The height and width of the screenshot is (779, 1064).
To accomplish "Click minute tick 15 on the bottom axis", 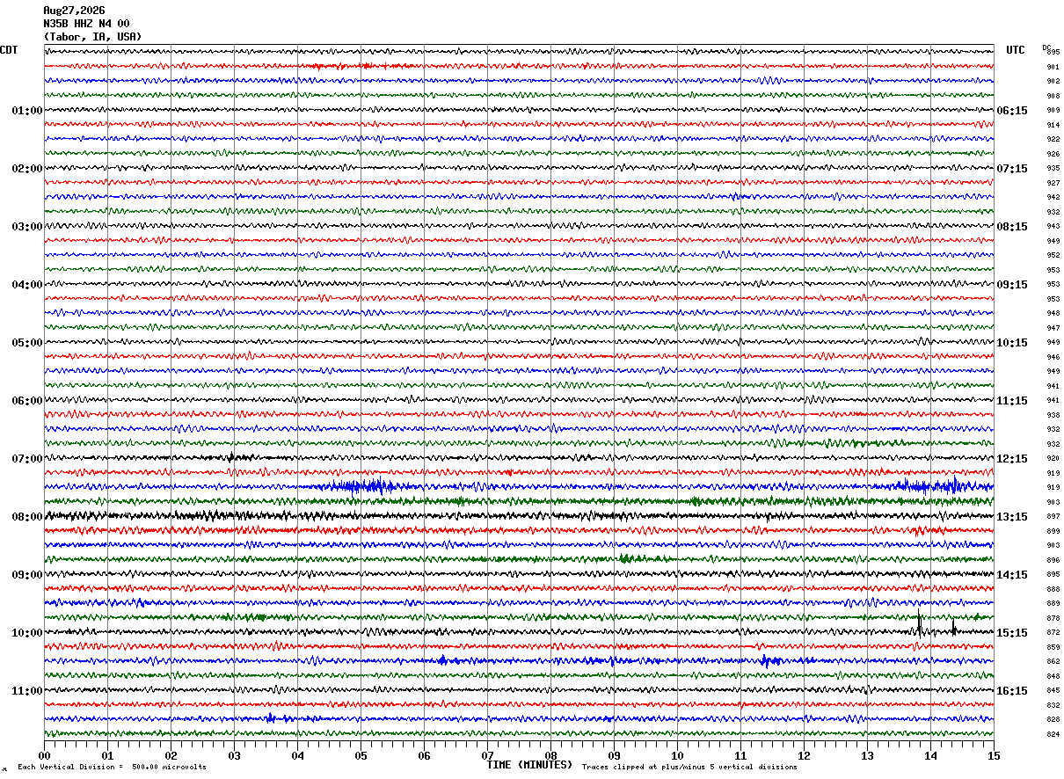I will pos(994,755).
